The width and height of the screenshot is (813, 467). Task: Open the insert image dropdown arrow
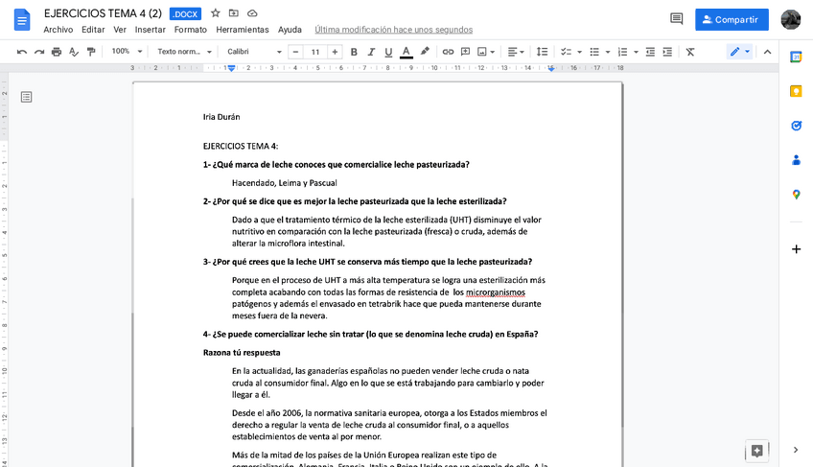(x=493, y=52)
